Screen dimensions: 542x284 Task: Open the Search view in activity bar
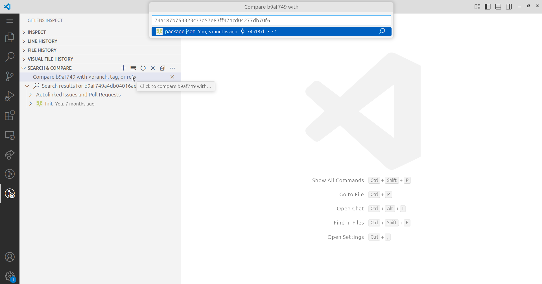[x=10, y=57]
